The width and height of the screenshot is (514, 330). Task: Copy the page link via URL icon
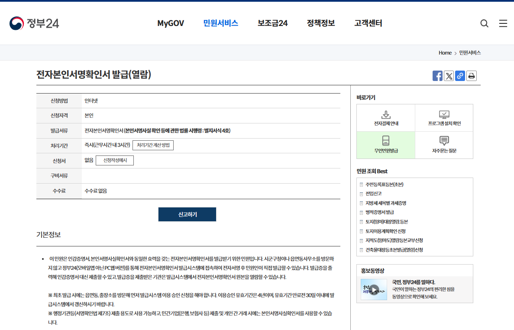pyautogui.click(x=460, y=75)
